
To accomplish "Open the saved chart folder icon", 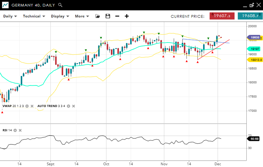I will 98,16.
